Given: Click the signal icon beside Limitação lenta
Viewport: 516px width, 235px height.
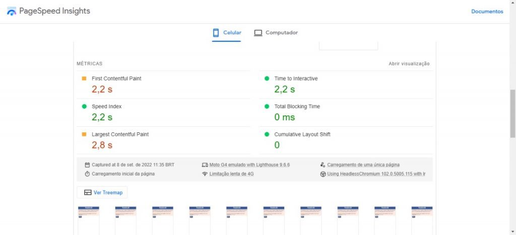Looking at the screenshot, I should coord(205,174).
